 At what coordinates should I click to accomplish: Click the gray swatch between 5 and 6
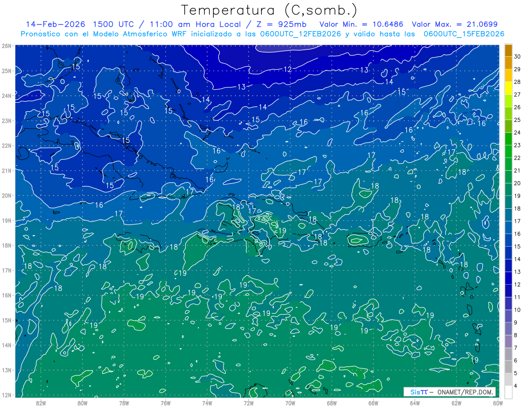point(508,367)
